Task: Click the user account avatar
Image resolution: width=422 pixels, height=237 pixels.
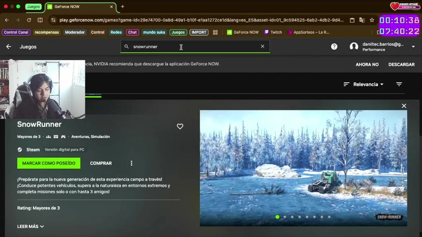Action: pyautogui.click(x=354, y=46)
